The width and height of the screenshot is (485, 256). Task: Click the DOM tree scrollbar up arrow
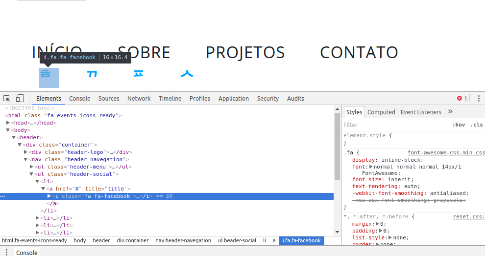[x=337, y=109]
